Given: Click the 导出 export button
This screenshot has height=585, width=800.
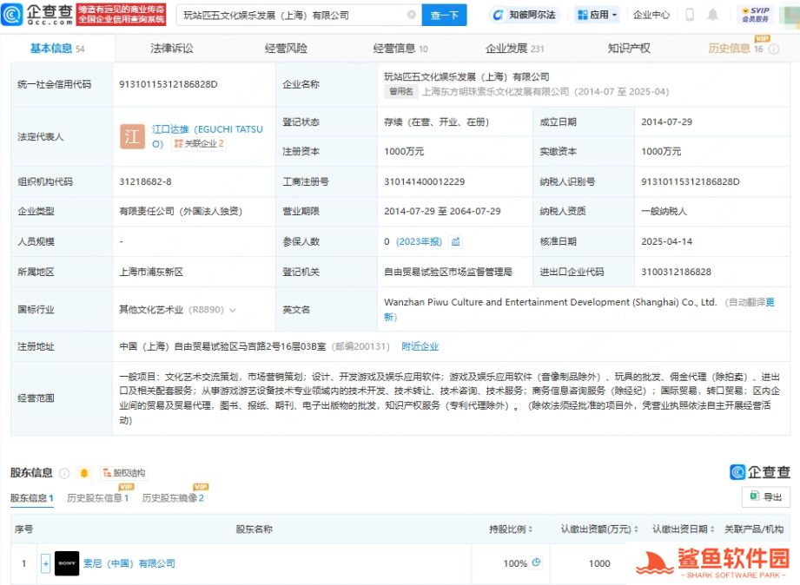Looking at the screenshot, I should click(x=765, y=496).
